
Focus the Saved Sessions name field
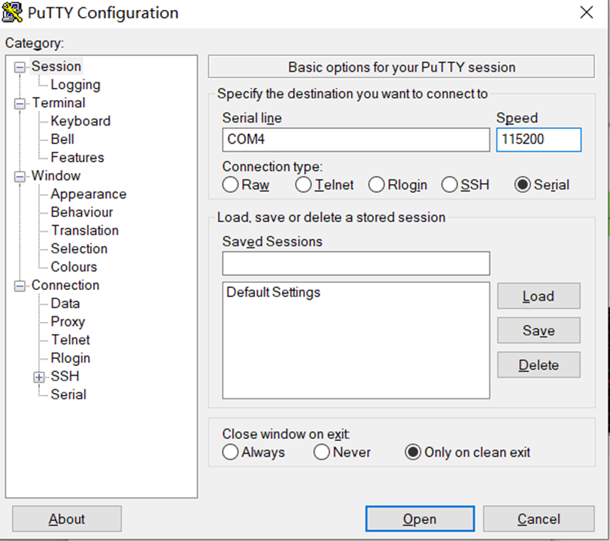(356, 263)
